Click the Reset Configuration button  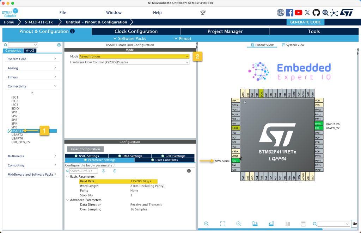point(85,149)
